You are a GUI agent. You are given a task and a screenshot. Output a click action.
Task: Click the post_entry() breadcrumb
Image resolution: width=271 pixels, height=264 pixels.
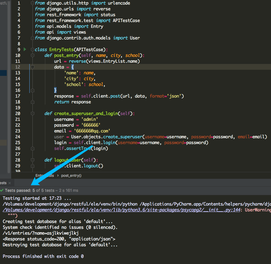(x=71, y=176)
